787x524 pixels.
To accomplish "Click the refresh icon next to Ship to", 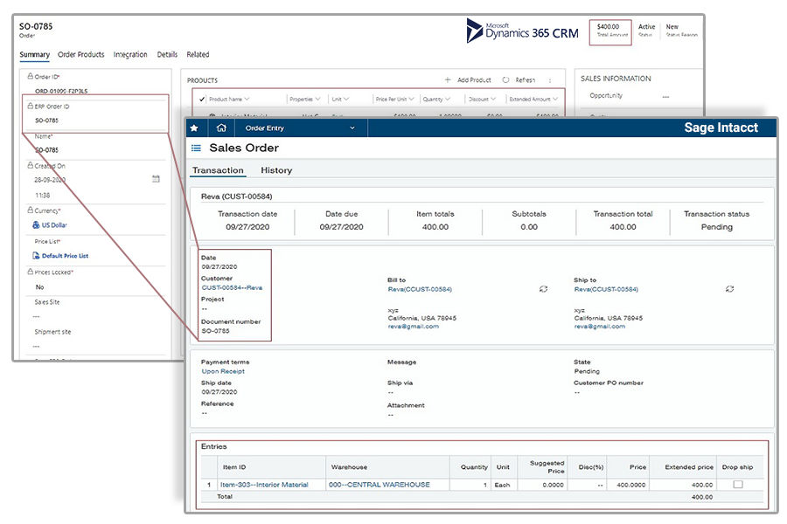I will tap(730, 289).
